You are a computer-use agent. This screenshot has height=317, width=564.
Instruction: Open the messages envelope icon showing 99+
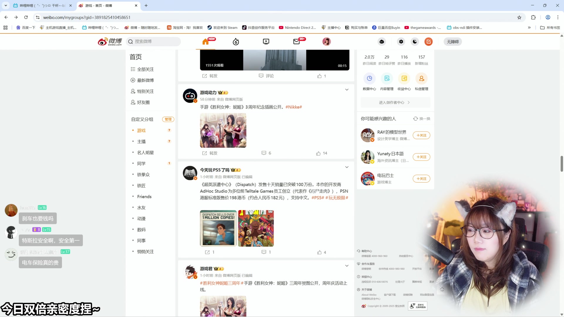pos(296,41)
